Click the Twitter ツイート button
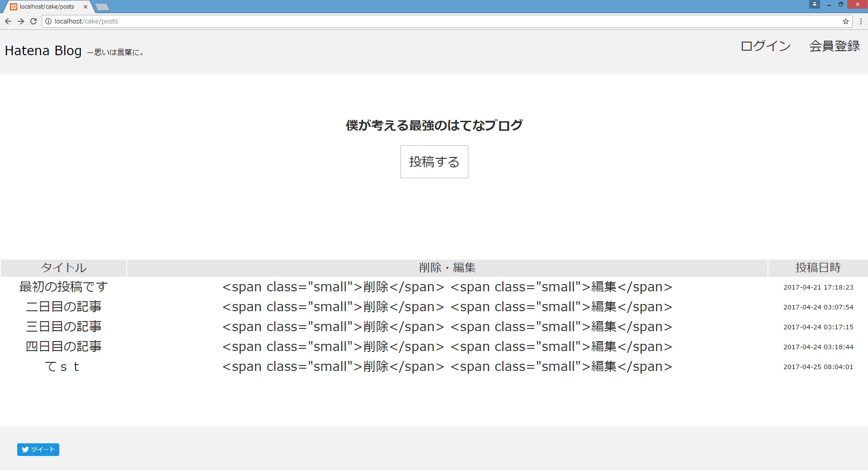The width and height of the screenshot is (868, 470). point(38,449)
